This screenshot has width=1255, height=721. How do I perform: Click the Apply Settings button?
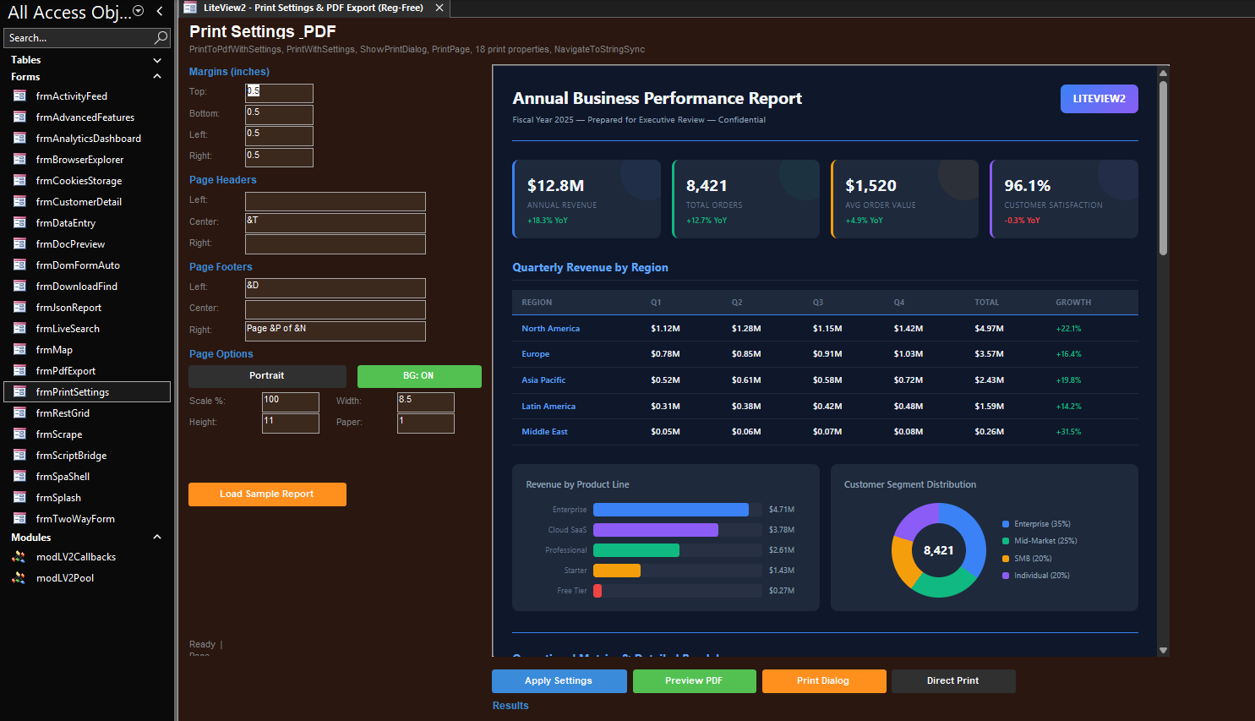[x=559, y=681]
